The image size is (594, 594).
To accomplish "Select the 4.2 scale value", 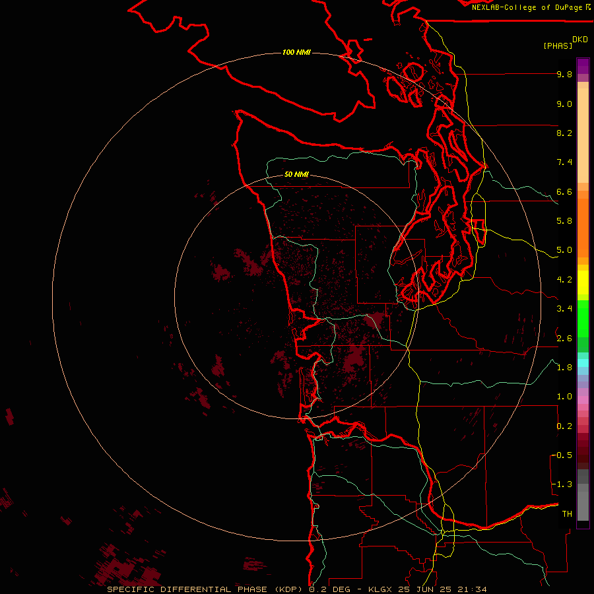I will pyautogui.click(x=564, y=280).
